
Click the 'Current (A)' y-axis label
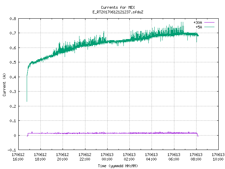point(4,84)
